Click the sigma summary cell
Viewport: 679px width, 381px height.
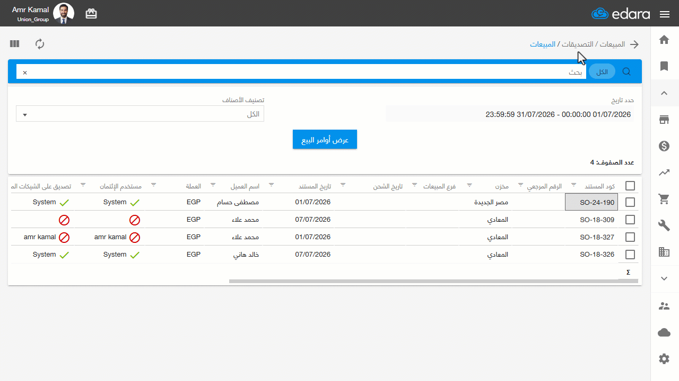(x=629, y=272)
